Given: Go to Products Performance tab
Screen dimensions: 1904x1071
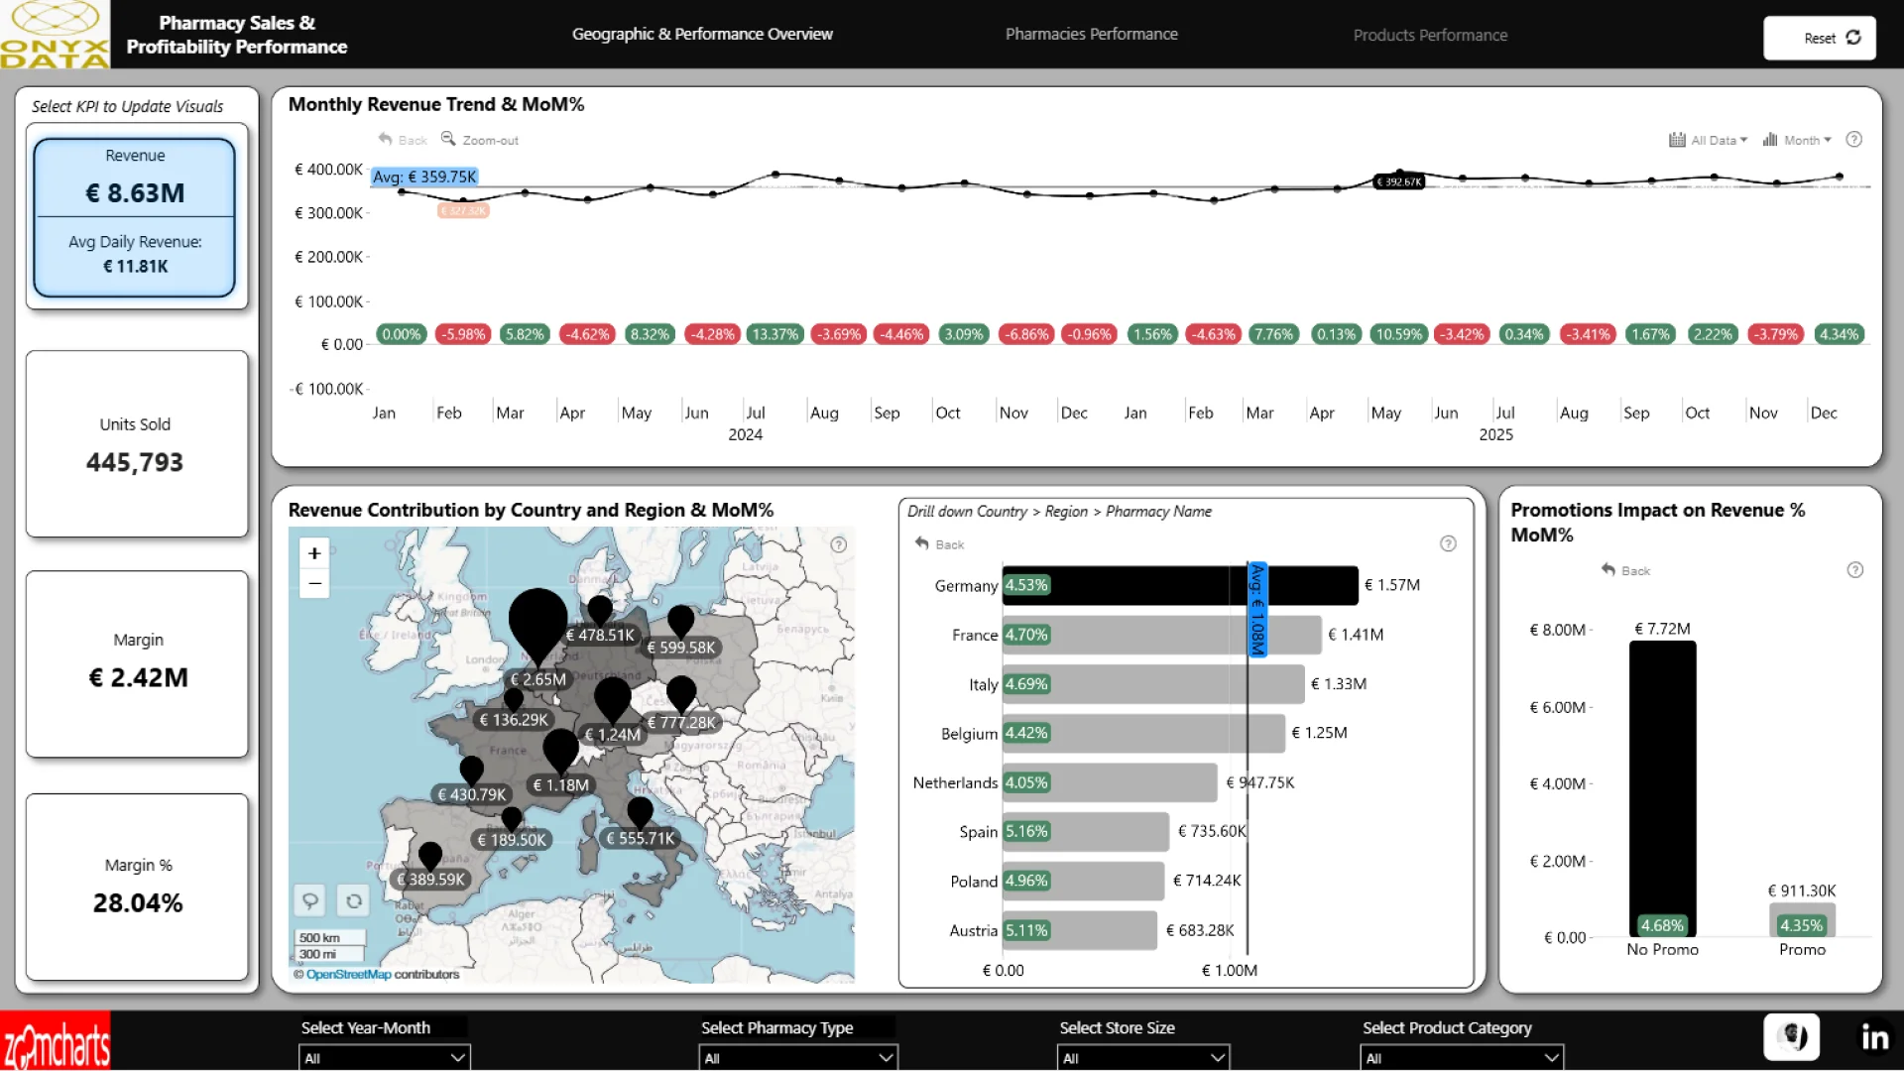Looking at the screenshot, I should [x=1429, y=36].
